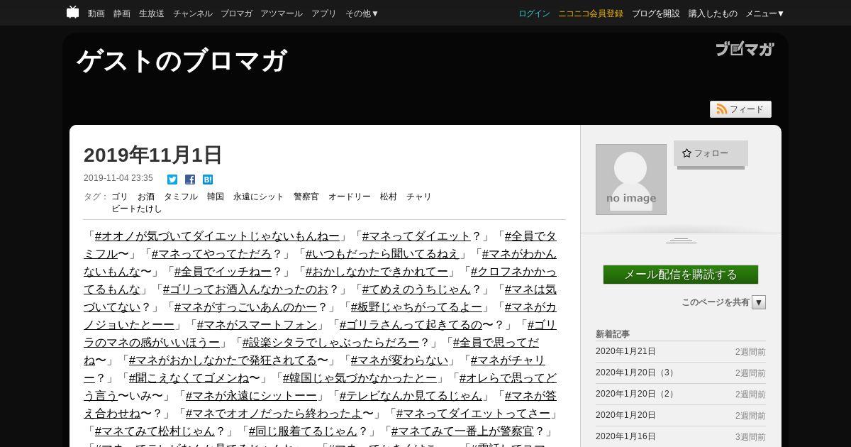Click the ブログを開設 link
The height and width of the screenshot is (447, 851).
coord(656,13)
